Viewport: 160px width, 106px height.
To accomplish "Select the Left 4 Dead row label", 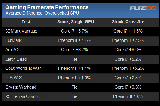I will 16,59.
